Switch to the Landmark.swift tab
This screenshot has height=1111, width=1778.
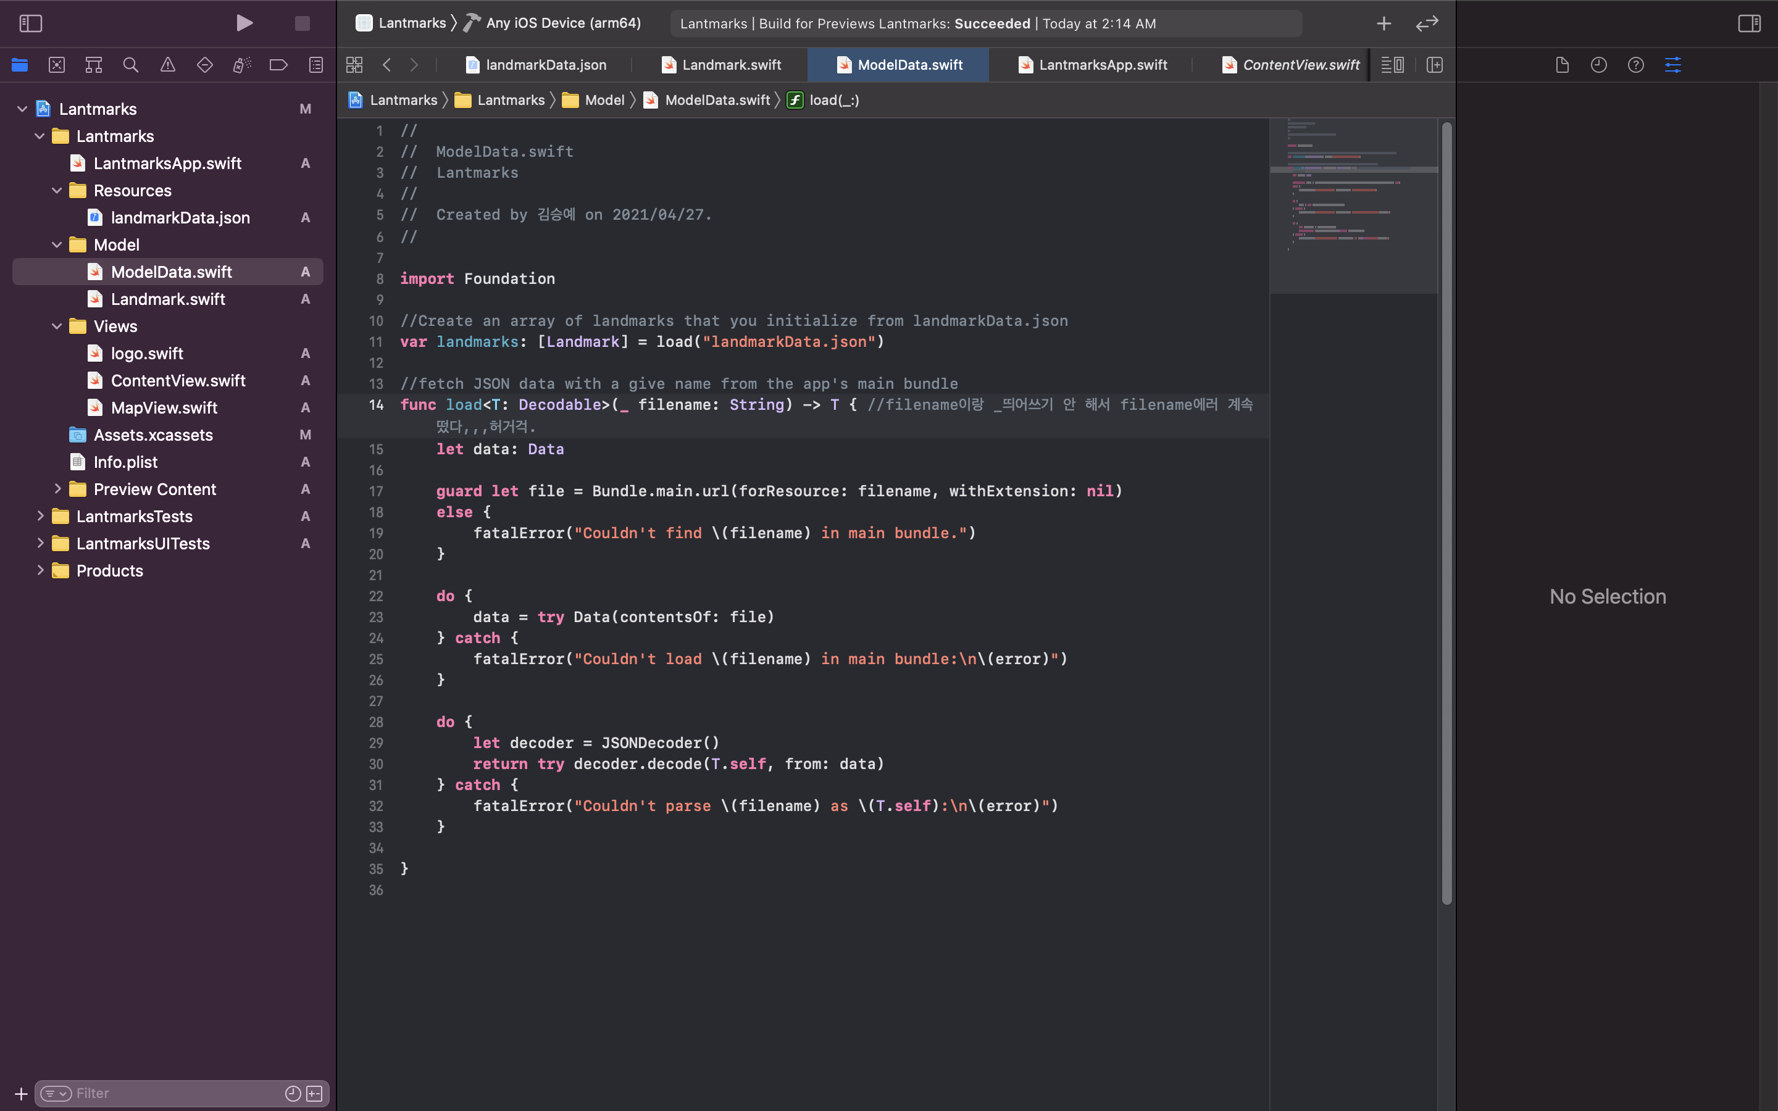click(x=722, y=65)
